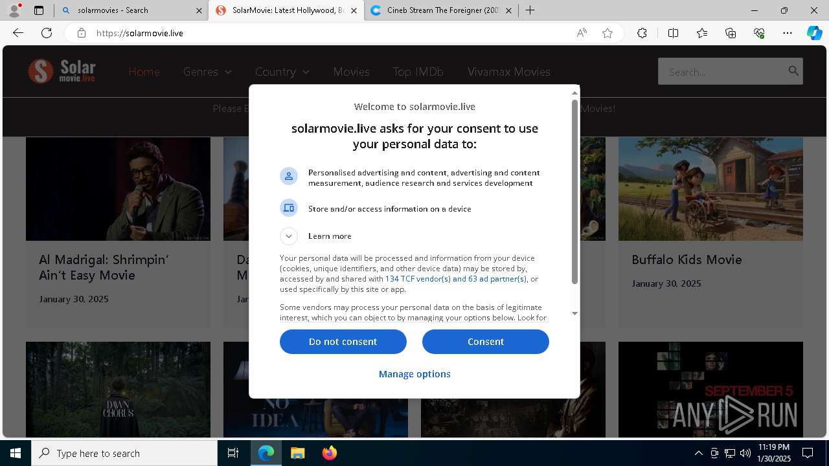Screen dimensions: 829x466
Task: Go back with the browser back arrow
Action: pyautogui.click(x=18, y=33)
